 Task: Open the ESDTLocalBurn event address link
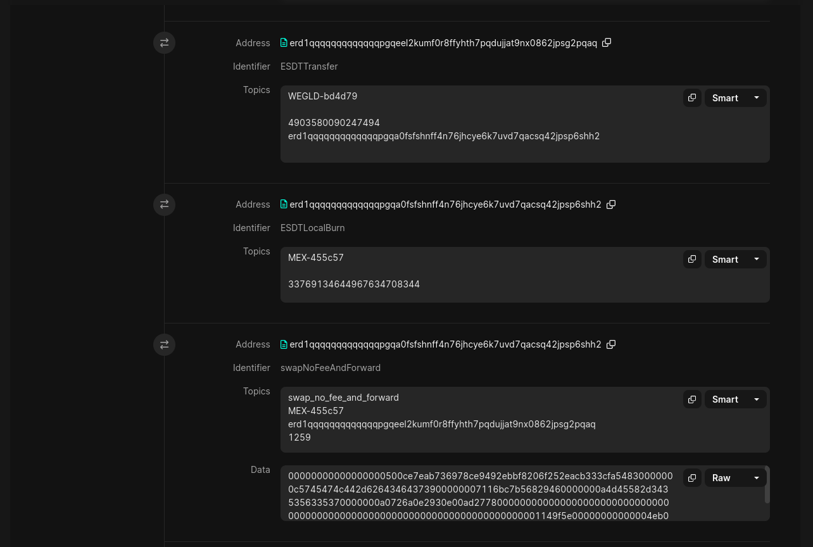(x=445, y=204)
